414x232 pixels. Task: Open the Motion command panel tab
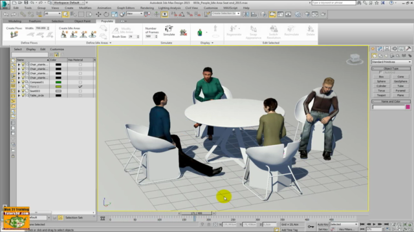[395, 49]
